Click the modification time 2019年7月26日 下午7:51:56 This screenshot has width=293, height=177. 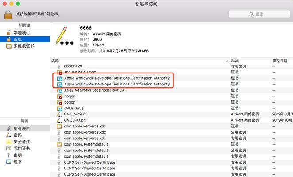click(x=124, y=51)
